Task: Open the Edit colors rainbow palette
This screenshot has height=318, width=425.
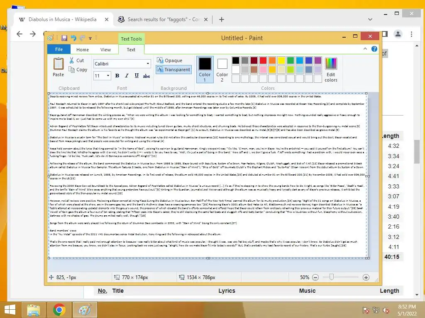Action: pos(331,70)
